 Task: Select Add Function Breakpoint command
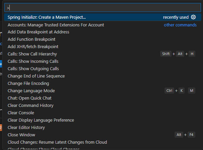pos(103,39)
